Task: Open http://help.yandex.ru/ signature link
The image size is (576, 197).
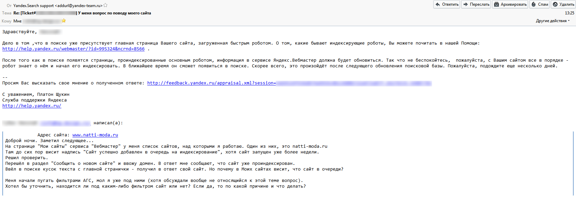Action: (32, 106)
